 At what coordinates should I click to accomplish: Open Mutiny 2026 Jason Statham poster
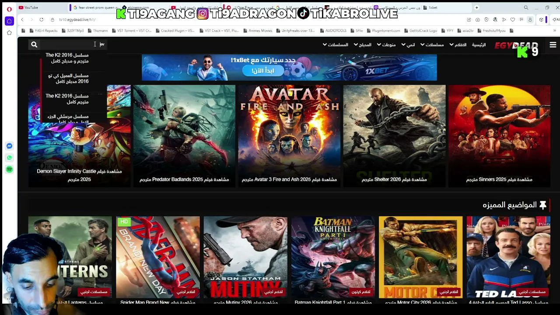[x=245, y=260]
